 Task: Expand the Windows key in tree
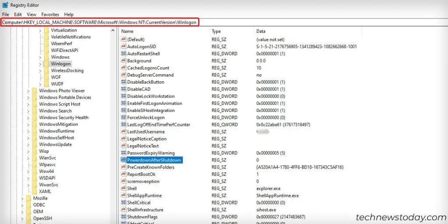click(x=40, y=57)
